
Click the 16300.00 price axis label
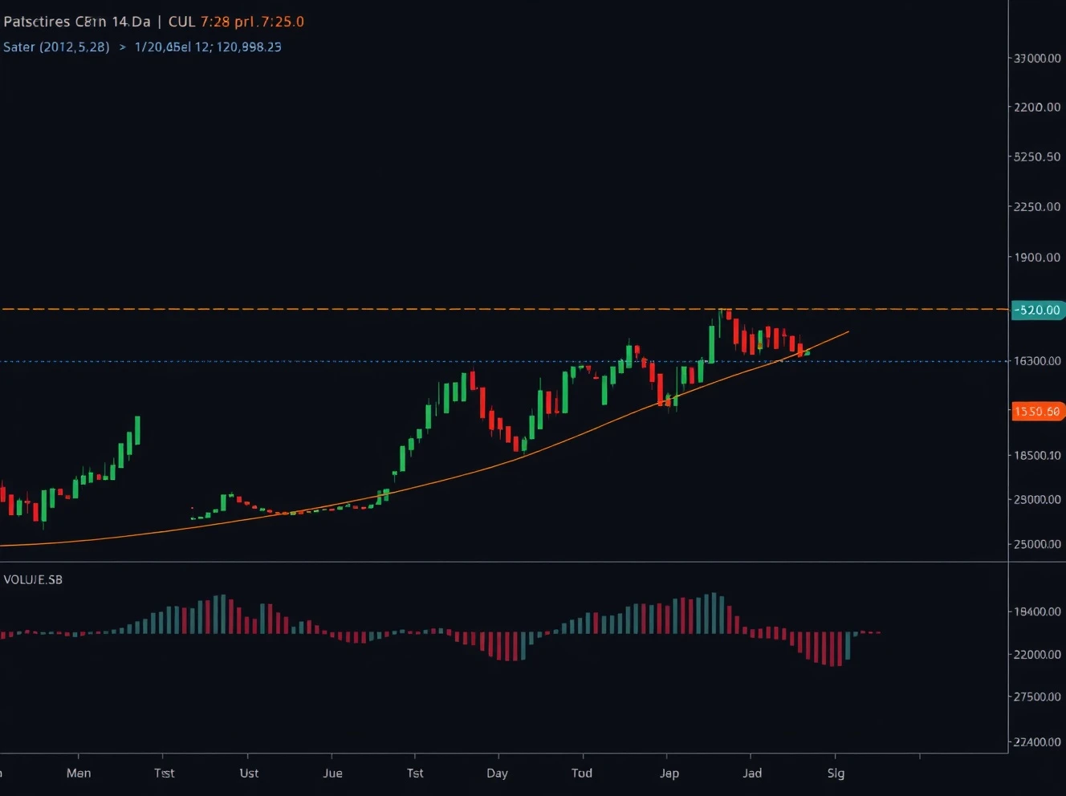(1037, 361)
